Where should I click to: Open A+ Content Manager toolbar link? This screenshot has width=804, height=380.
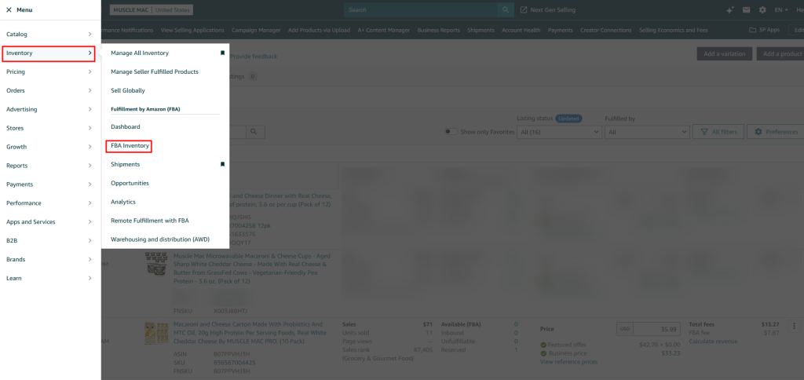click(383, 31)
